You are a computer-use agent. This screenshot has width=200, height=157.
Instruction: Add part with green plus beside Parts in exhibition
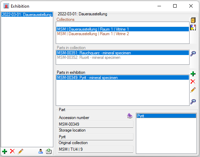click(193, 74)
